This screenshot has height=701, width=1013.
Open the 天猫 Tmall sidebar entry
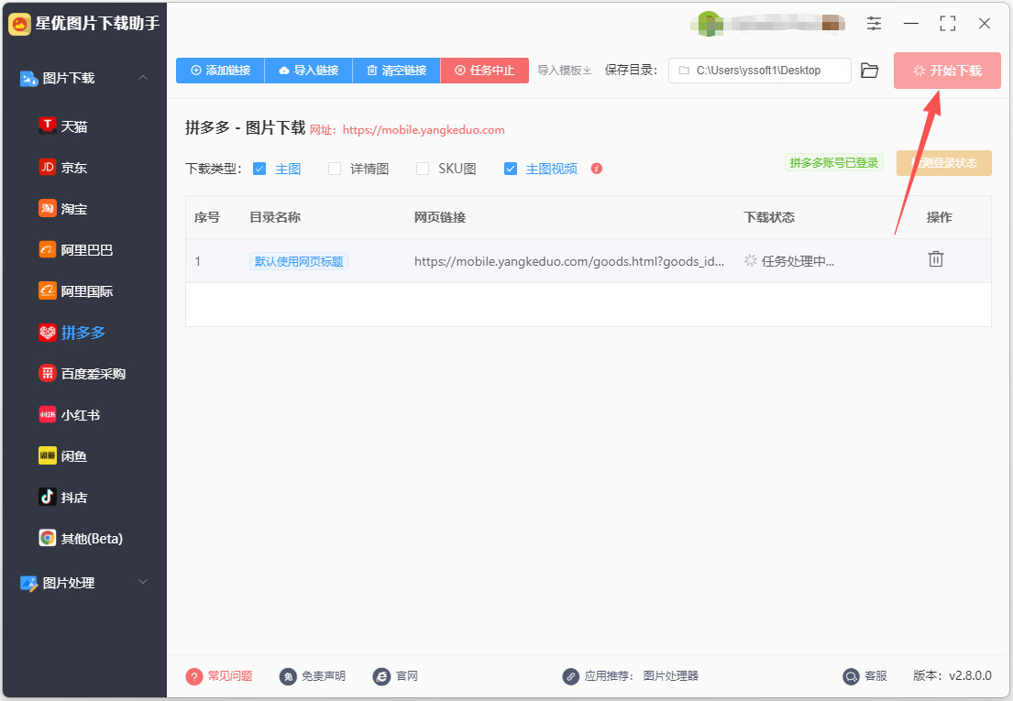coord(63,126)
